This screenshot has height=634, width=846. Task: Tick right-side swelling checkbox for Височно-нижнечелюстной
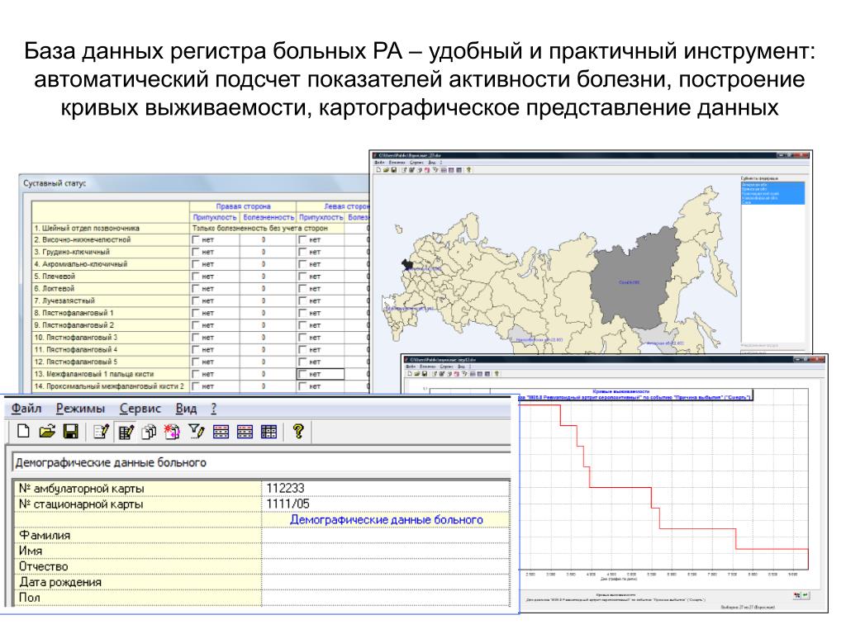click(x=196, y=240)
